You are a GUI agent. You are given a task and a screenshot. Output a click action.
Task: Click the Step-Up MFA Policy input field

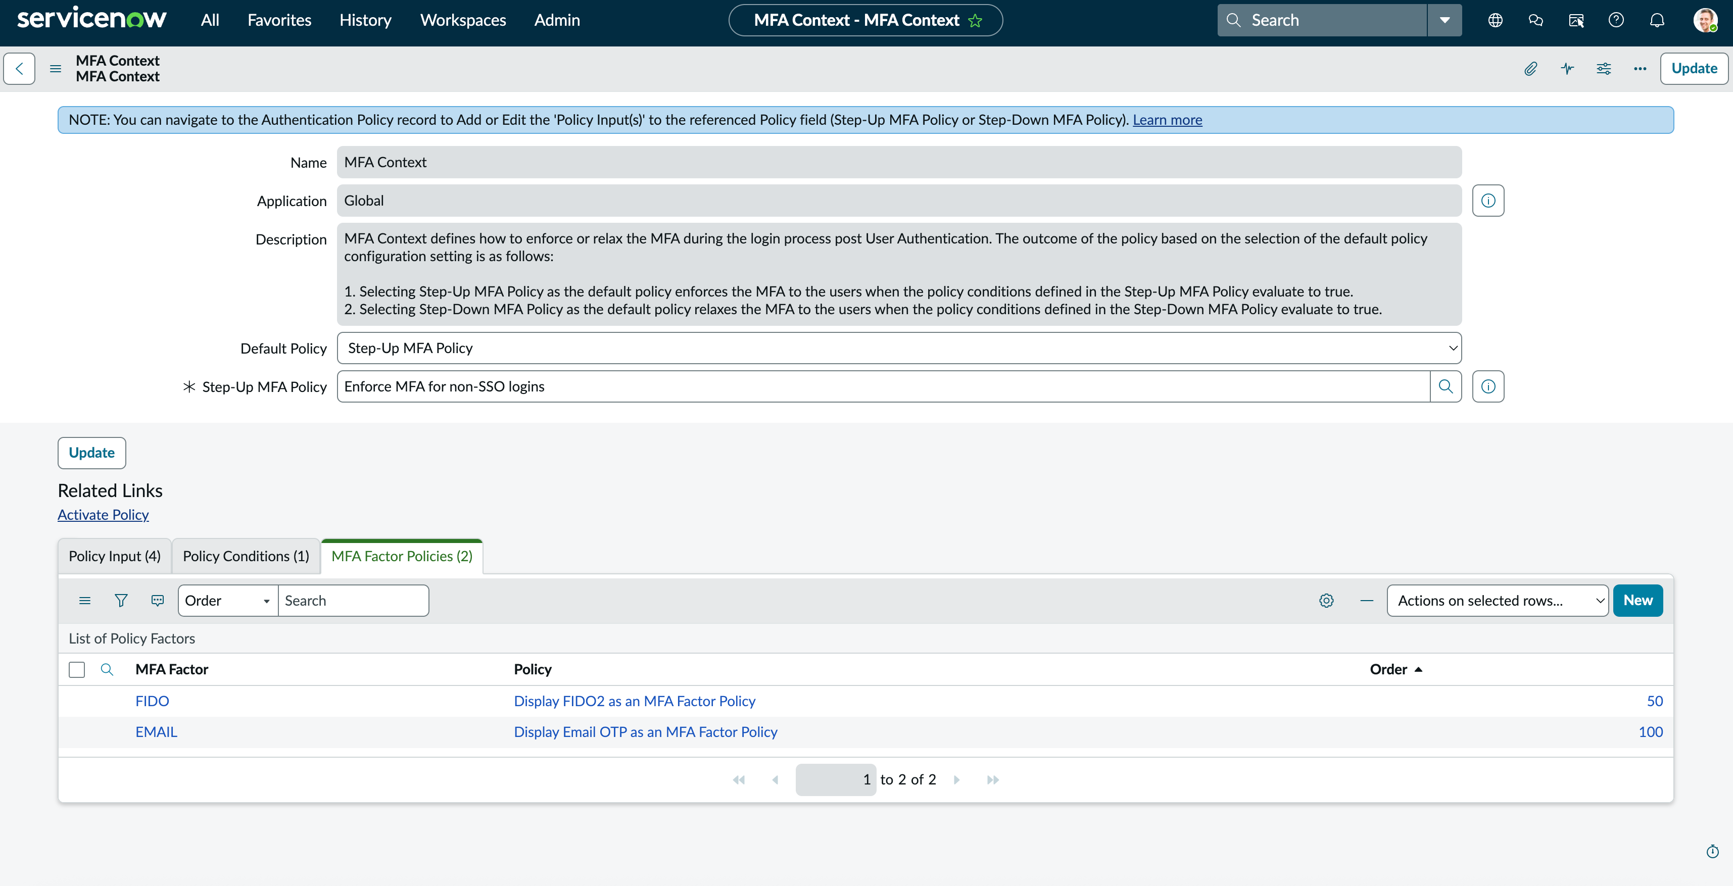(883, 386)
